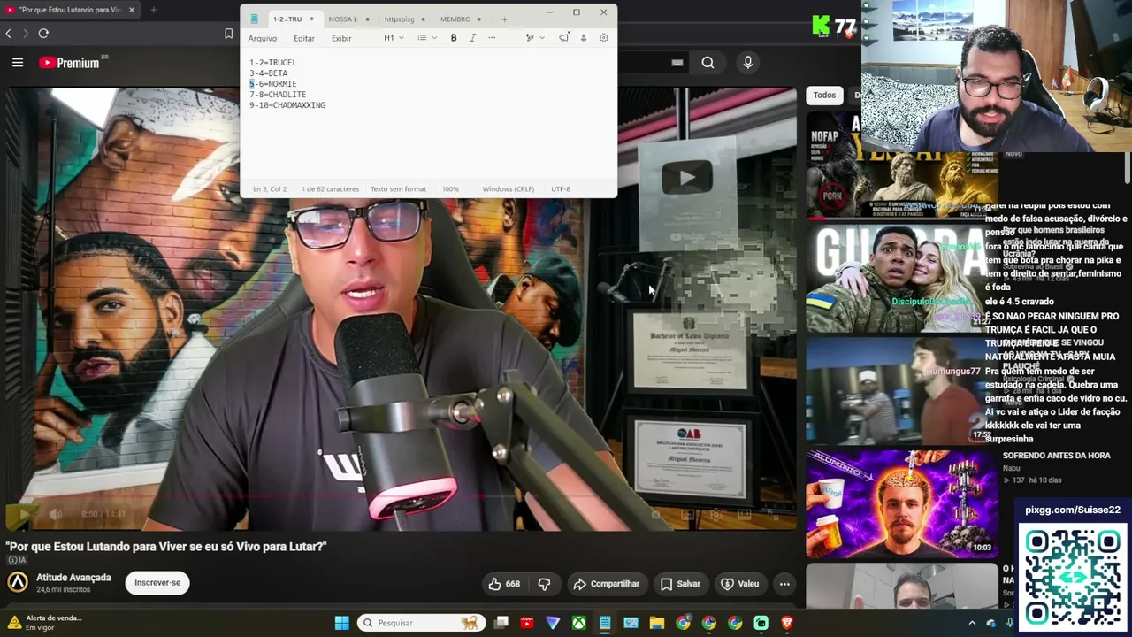This screenshot has height=637, width=1132.
Task: Toggle italic formatting in Notepad
Action: click(x=472, y=38)
